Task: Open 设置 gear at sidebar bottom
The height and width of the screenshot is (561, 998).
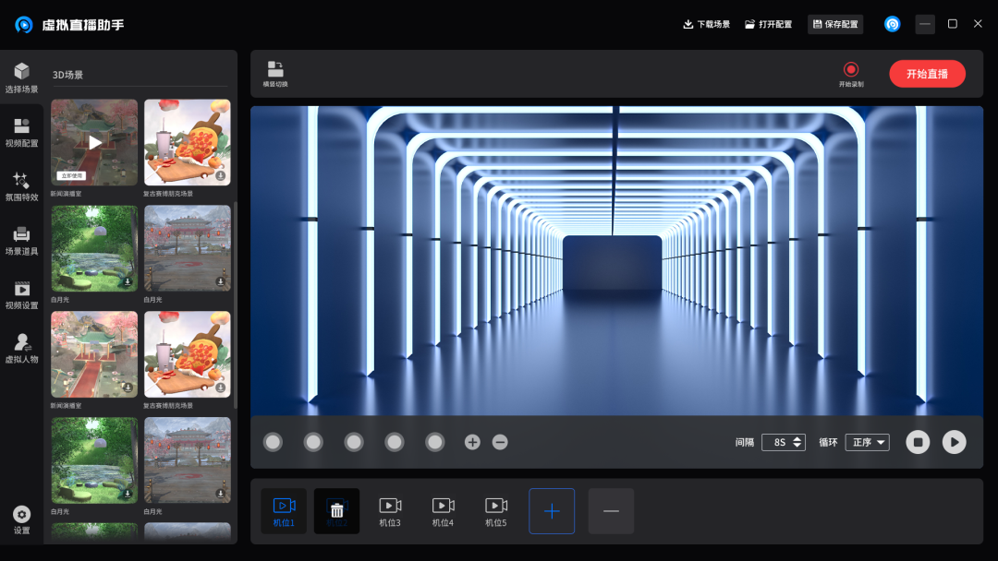Action: click(21, 519)
